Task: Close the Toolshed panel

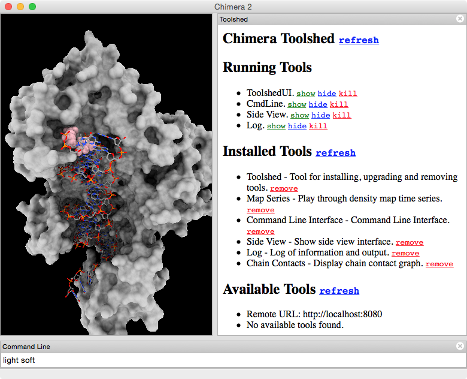Action: (460, 19)
